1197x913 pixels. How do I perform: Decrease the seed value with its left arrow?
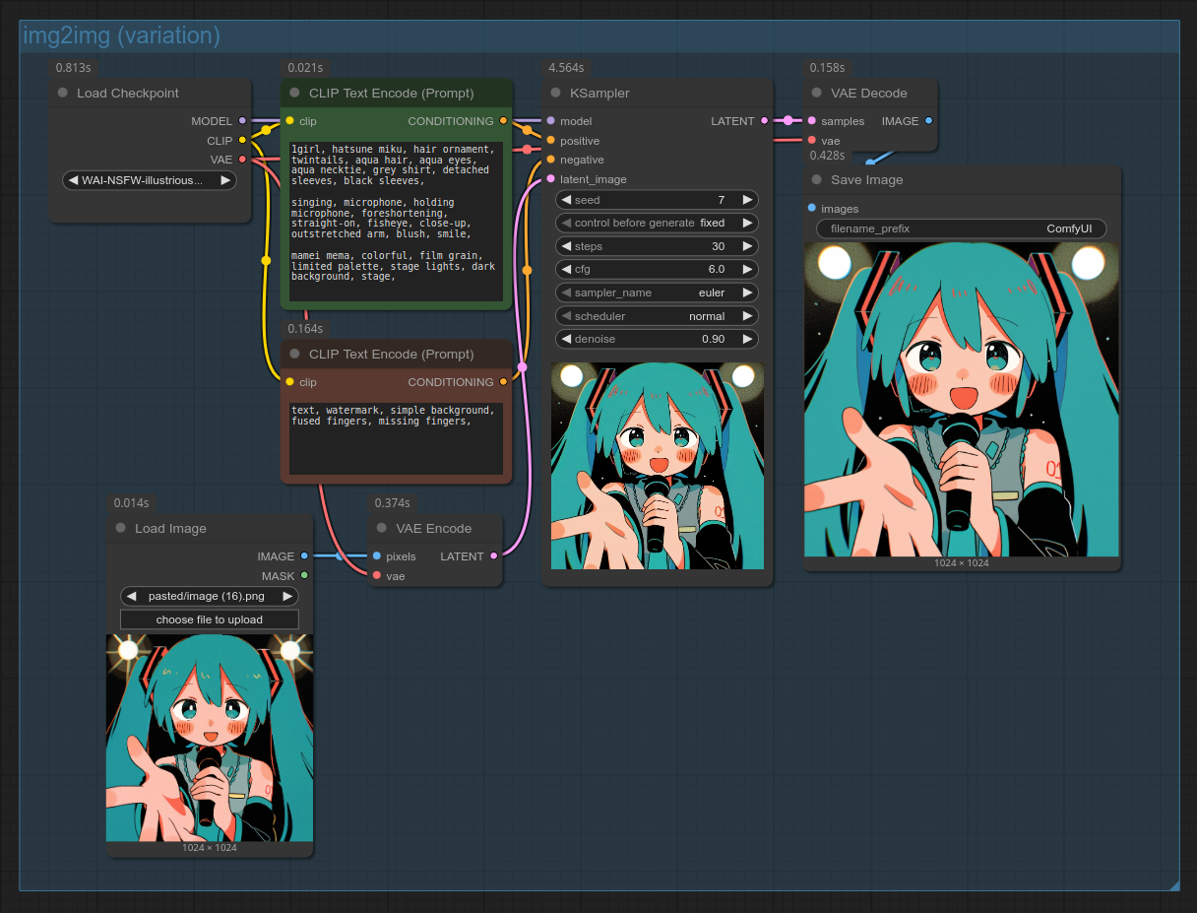(567, 200)
